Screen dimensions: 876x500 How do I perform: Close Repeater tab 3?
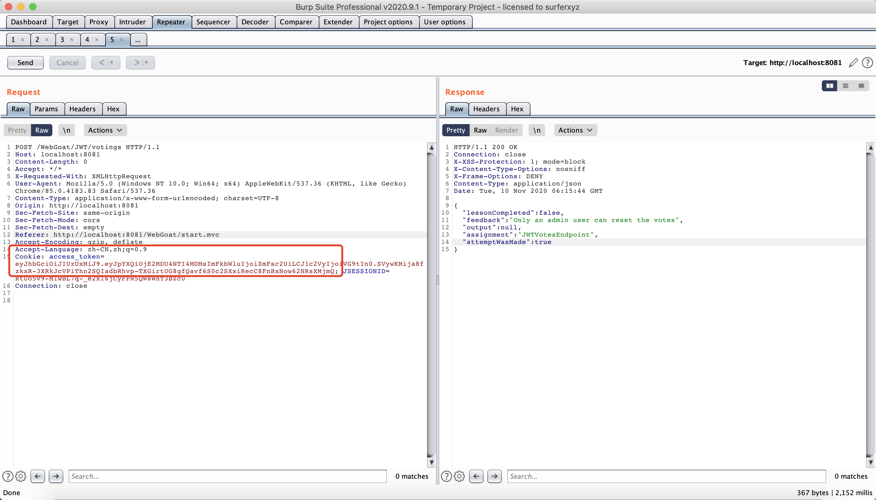click(72, 40)
